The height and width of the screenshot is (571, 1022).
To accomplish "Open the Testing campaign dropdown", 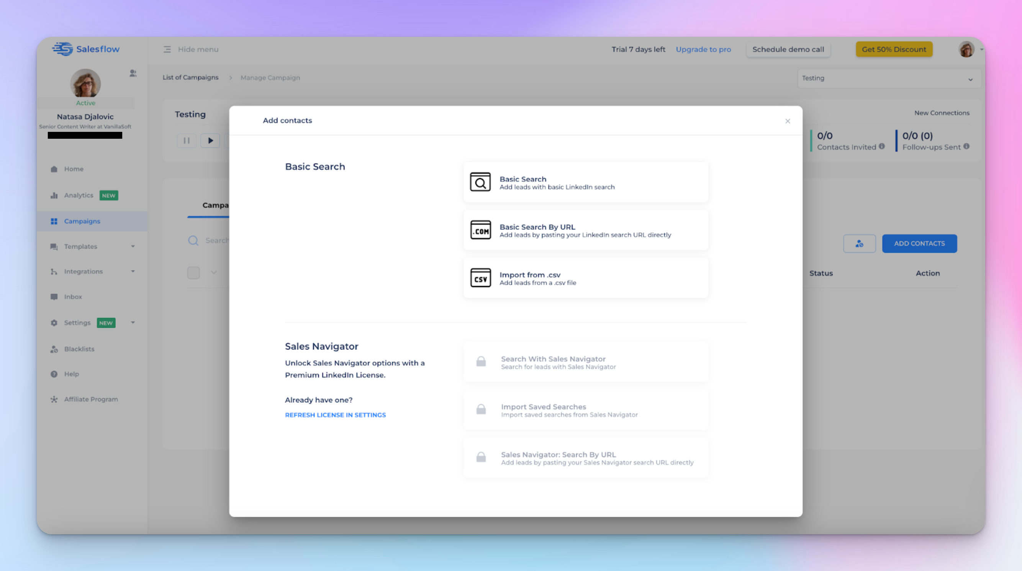I will pyautogui.click(x=889, y=79).
